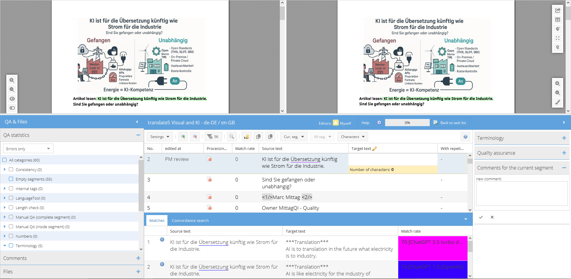Check the Empty segments (55) checkbox

click(11, 179)
